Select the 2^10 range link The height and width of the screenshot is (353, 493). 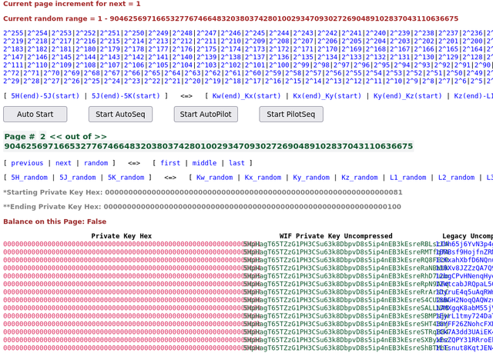pyautogui.click(x=394, y=82)
